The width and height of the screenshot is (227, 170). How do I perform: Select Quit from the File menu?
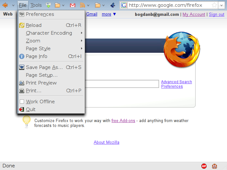(51, 109)
